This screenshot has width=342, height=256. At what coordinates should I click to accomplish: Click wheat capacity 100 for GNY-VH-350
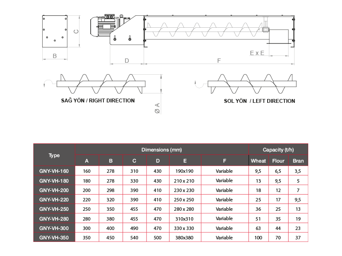(258, 237)
